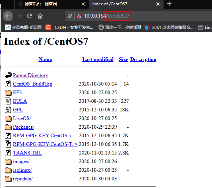The image size is (212, 188).
Task: Click the EULA date 2017-08-30 22:33
Action: tap(98, 101)
